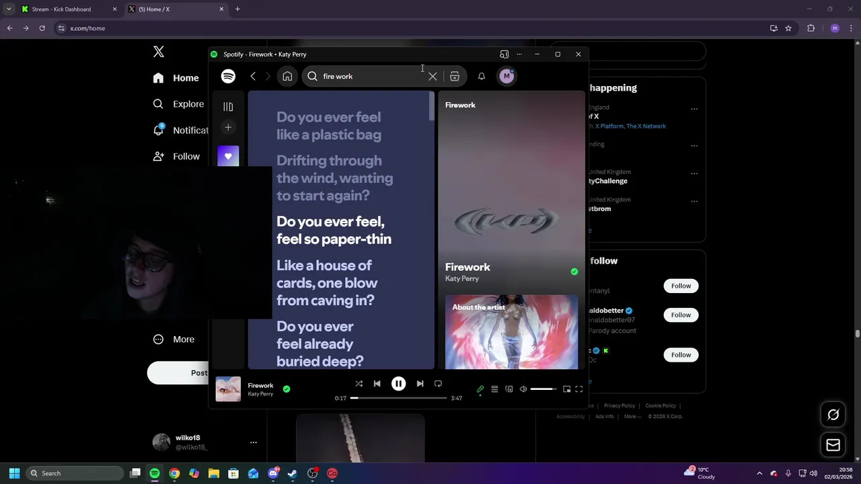This screenshot has height=484, width=861.
Task: Open the Spotify queue
Action: pyautogui.click(x=494, y=389)
